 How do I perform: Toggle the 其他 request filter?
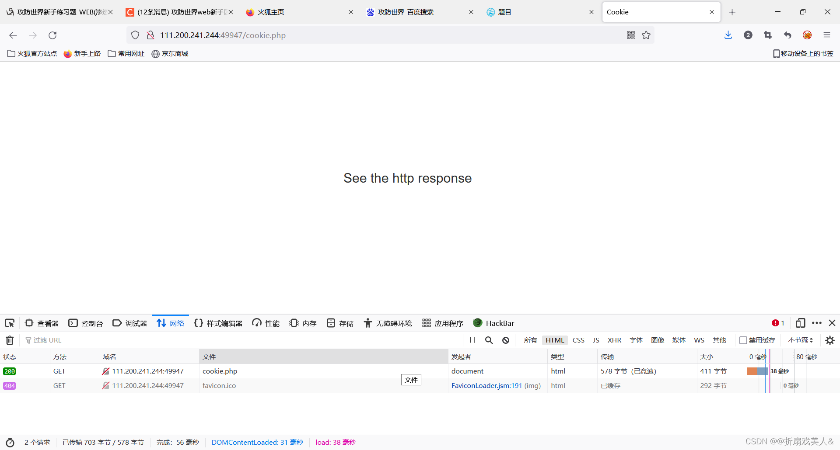pos(719,340)
